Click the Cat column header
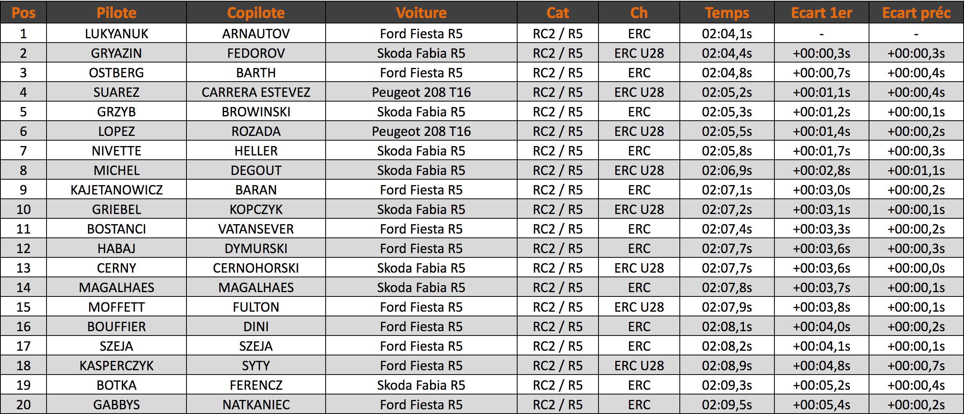Image resolution: width=964 pixels, height=414 pixels. coord(558,13)
